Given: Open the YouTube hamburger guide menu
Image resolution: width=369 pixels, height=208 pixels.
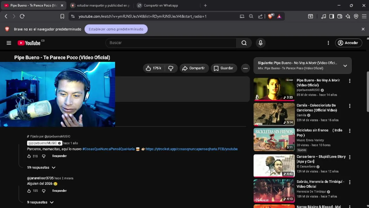Looking at the screenshot, I should (x=9, y=43).
